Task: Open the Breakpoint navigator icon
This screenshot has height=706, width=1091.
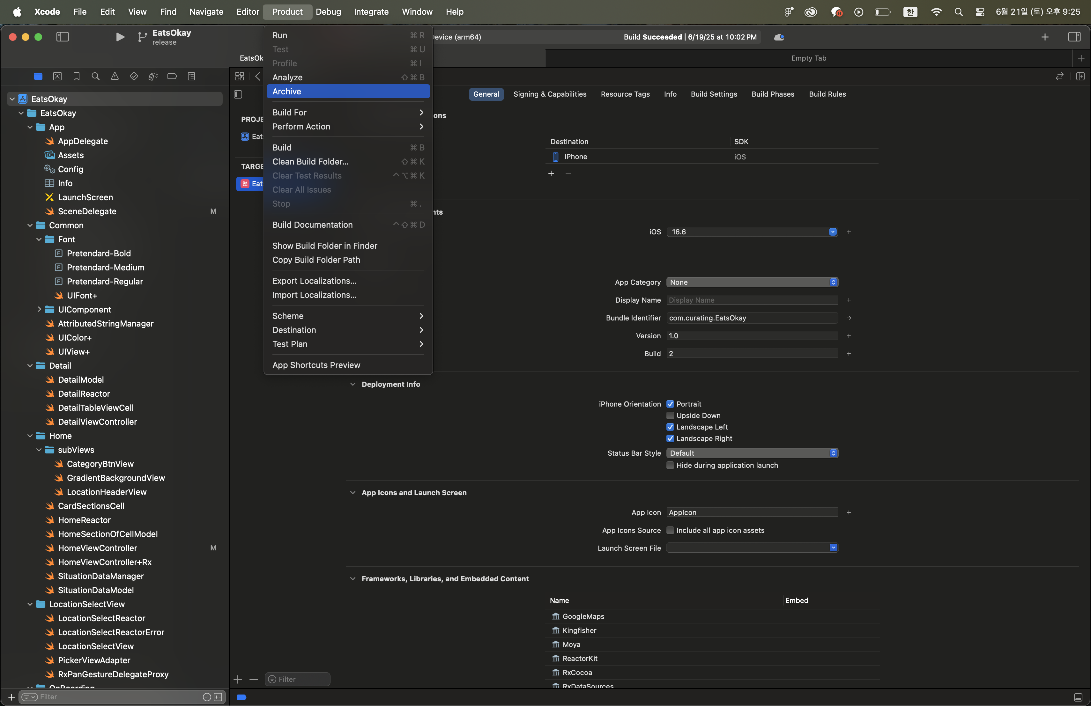Action: 172,76
